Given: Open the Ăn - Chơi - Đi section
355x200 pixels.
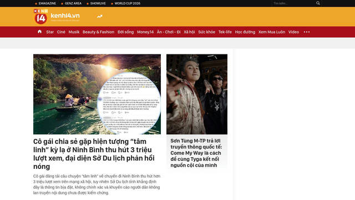Looking at the screenshot, I should click(169, 32).
